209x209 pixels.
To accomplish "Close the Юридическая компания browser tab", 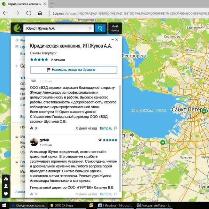I will coord(45,4).
